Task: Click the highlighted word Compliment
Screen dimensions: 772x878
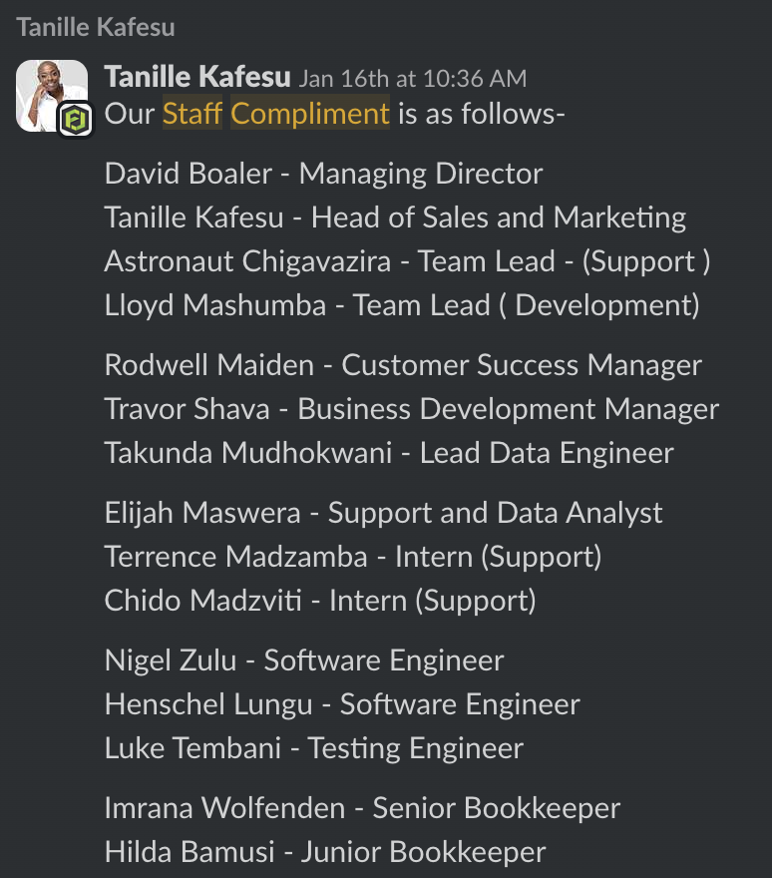Action: pos(310,114)
